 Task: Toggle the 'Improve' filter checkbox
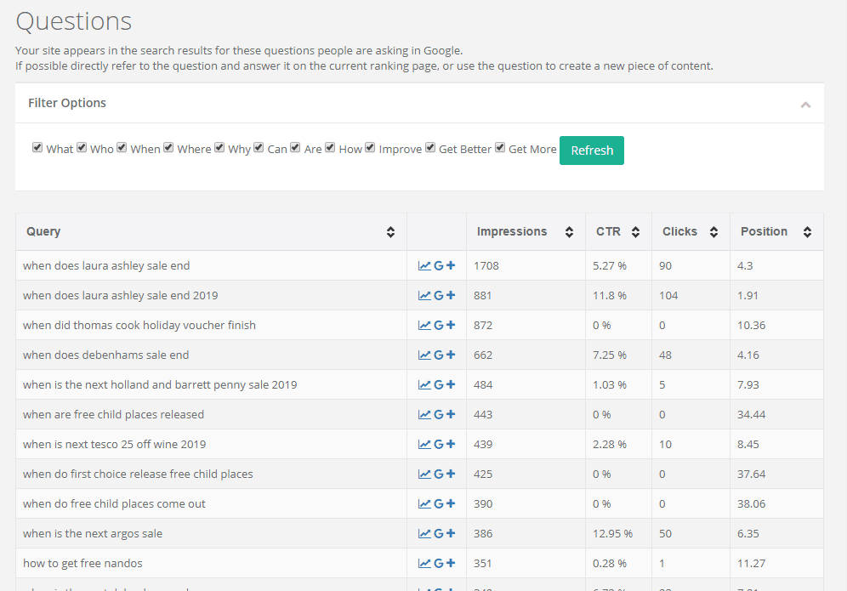(370, 147)
